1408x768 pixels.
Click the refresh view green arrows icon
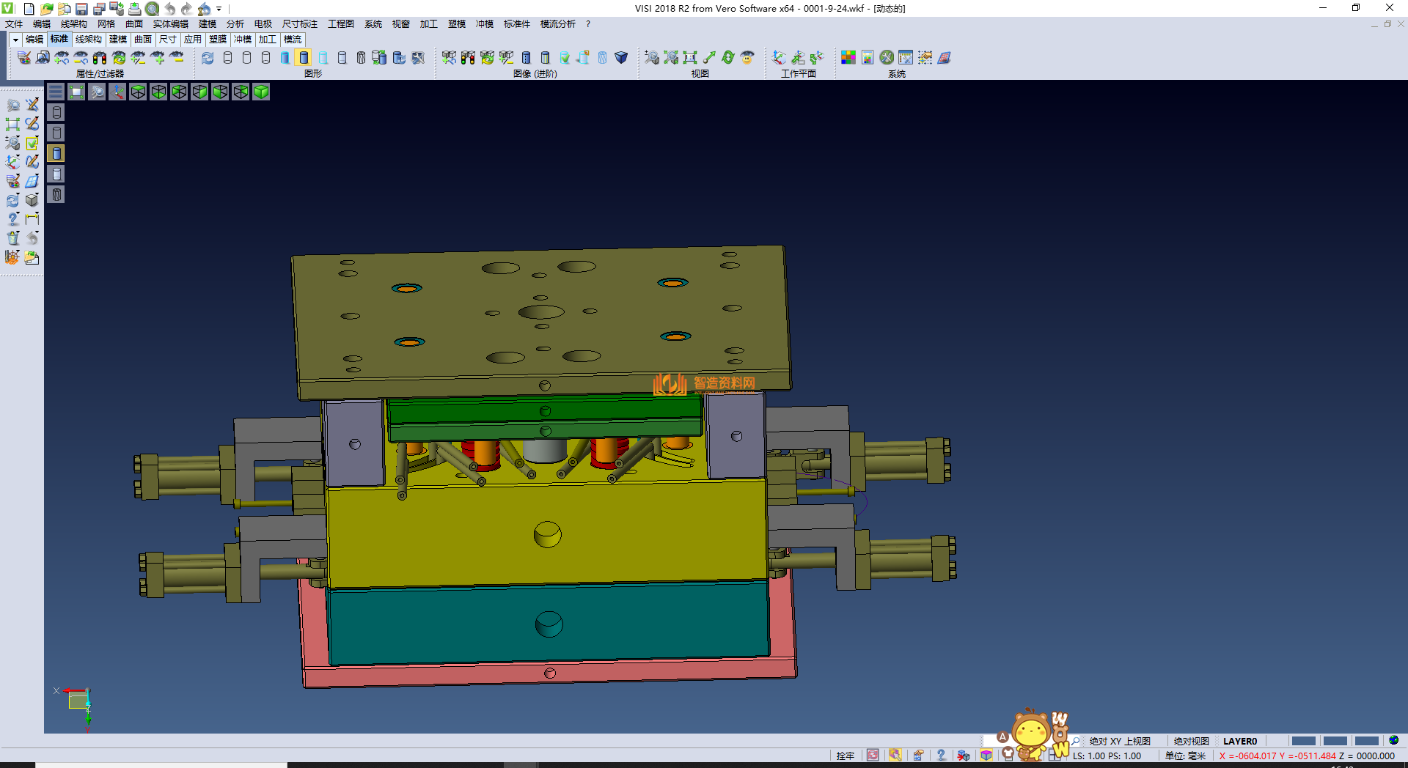(728, 57)
